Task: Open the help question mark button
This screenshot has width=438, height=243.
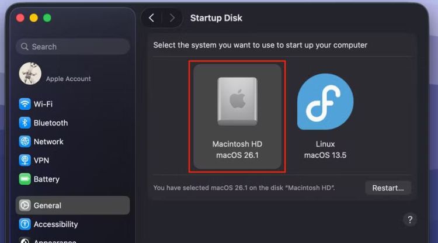Action: pos(409,220)
